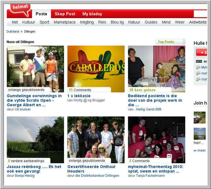Image resolution: width=211 pixels, height=189 pixels.
Task: Open article Bedlêend pasiënte is die doel
Action: (x=155, y=100)
